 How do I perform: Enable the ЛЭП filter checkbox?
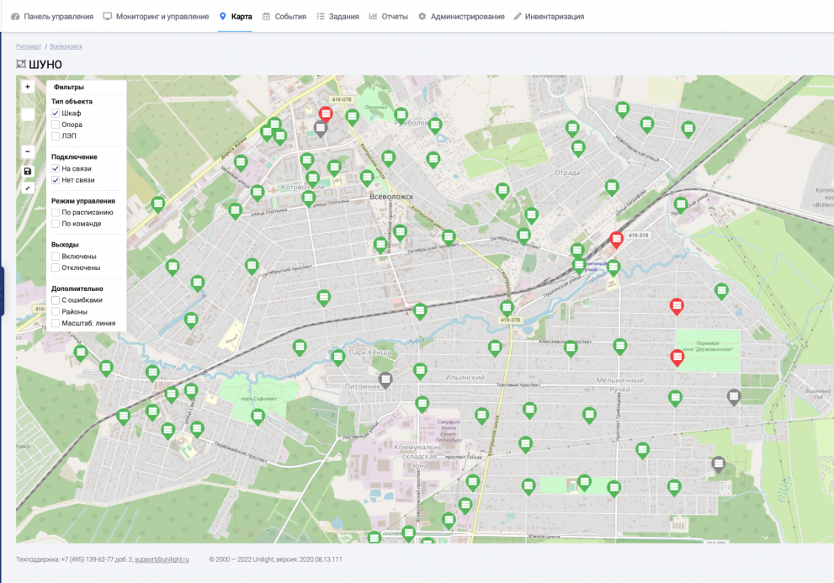[56, 135]
